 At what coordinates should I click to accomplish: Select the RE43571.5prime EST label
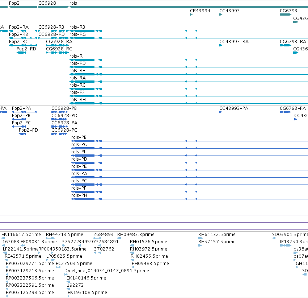click(23, 256)
